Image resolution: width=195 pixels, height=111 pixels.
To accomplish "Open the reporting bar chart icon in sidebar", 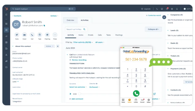I will 6,61.
